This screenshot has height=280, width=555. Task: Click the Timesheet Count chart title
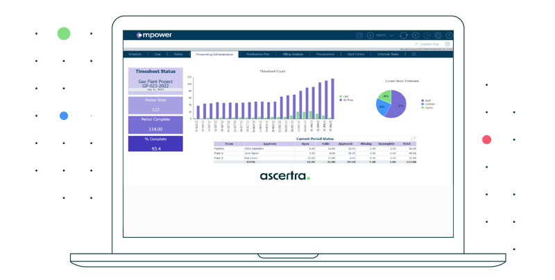pyautogui.click(x=273, y=71)
